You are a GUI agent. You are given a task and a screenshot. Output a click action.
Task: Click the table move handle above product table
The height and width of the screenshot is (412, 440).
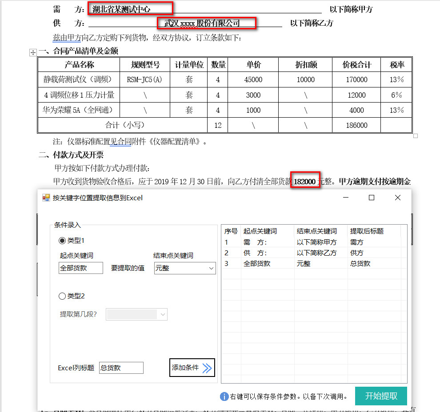pyautogui.click(x=33, y=52)
